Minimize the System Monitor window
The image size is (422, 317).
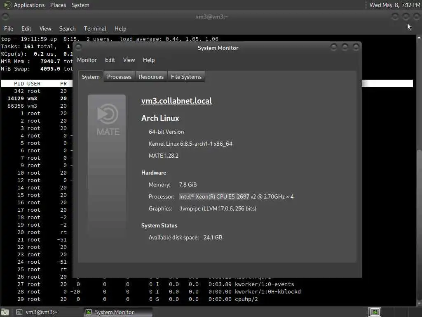334,47
